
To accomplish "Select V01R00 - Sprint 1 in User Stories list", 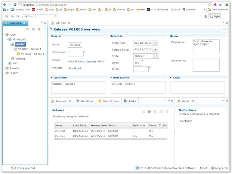I will tap(123, 84).
